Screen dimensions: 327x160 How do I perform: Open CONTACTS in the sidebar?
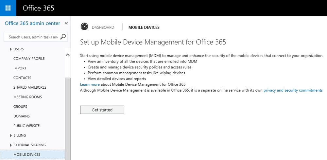22,78
